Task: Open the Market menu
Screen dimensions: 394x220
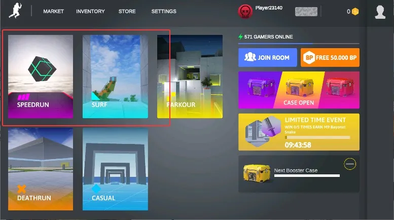Action: 53,11
